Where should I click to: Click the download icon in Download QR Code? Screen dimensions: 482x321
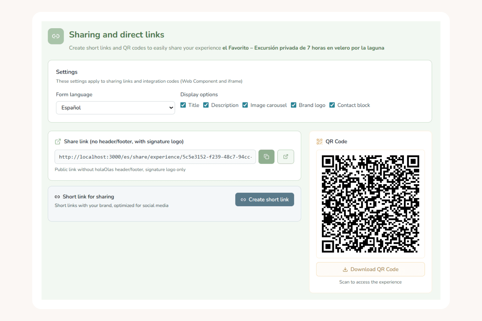(345, 270)
